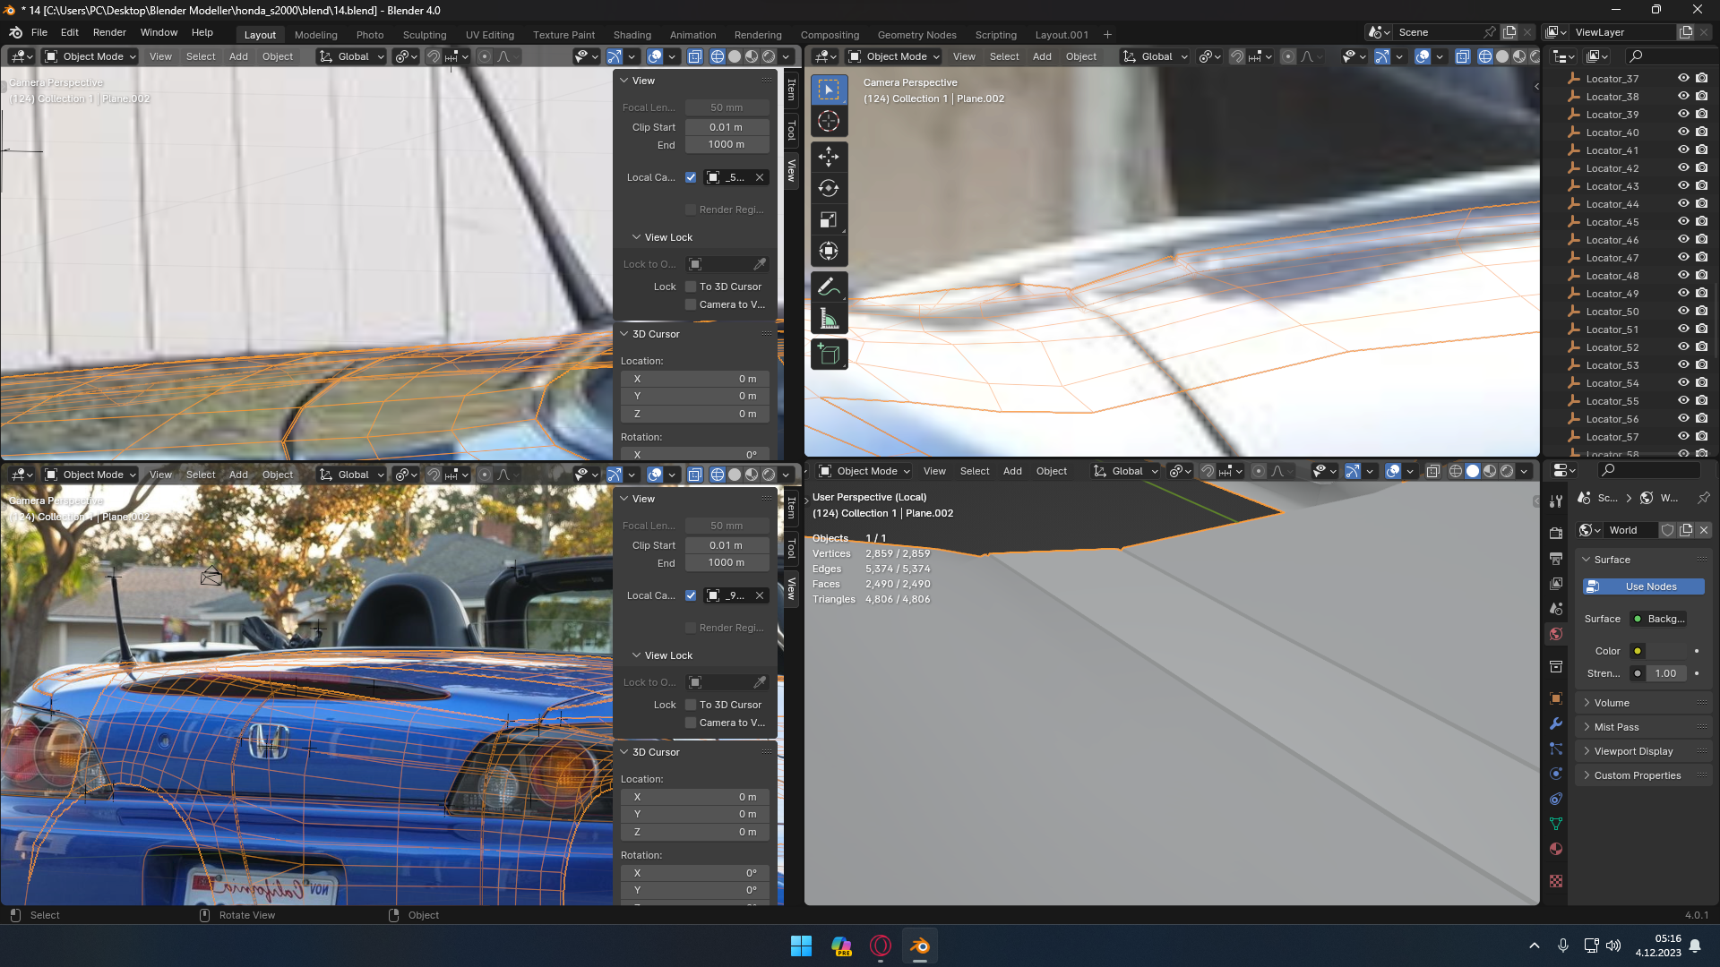1720x967 pixels.
Task: Switch to the Shading workspace tab
Action: (632, 35)
